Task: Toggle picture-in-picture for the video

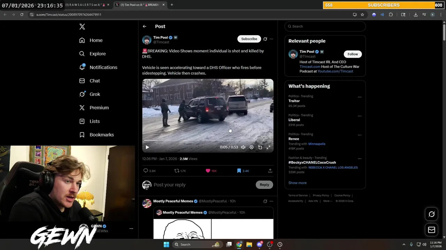Action: 260,147
